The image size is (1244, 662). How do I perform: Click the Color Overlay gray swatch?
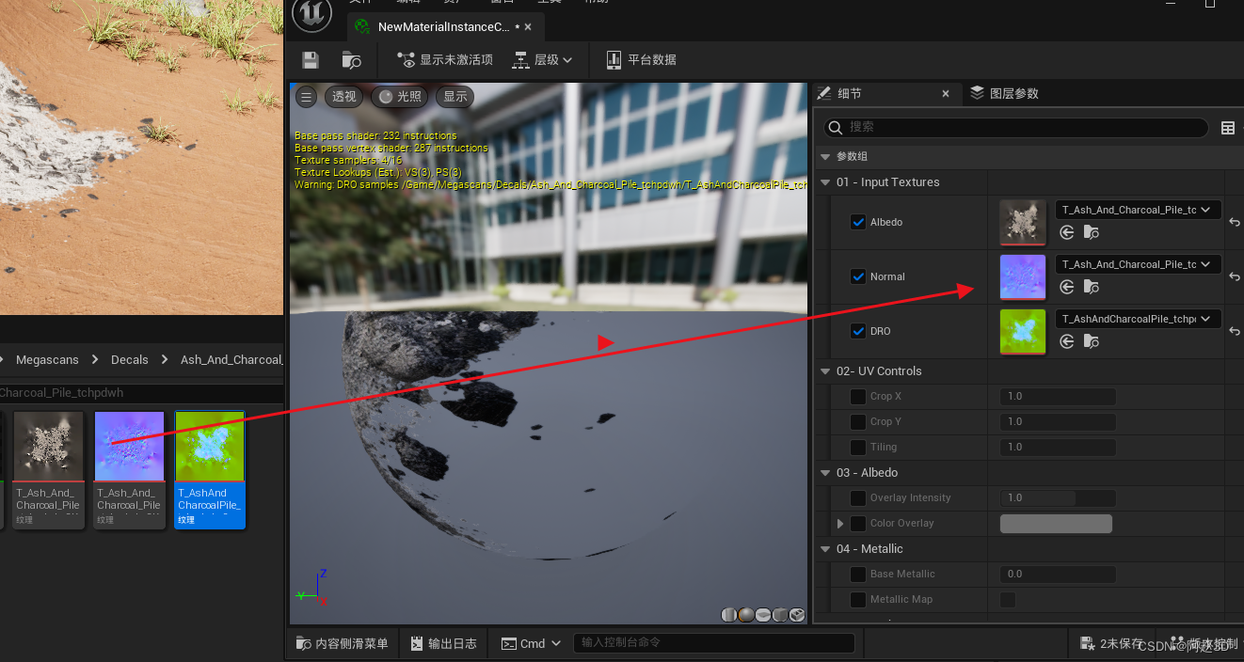tap(1055, 524)
